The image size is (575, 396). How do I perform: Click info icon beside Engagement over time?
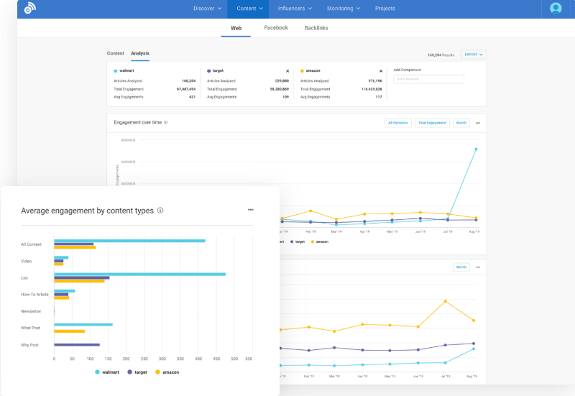coord(166,122)
